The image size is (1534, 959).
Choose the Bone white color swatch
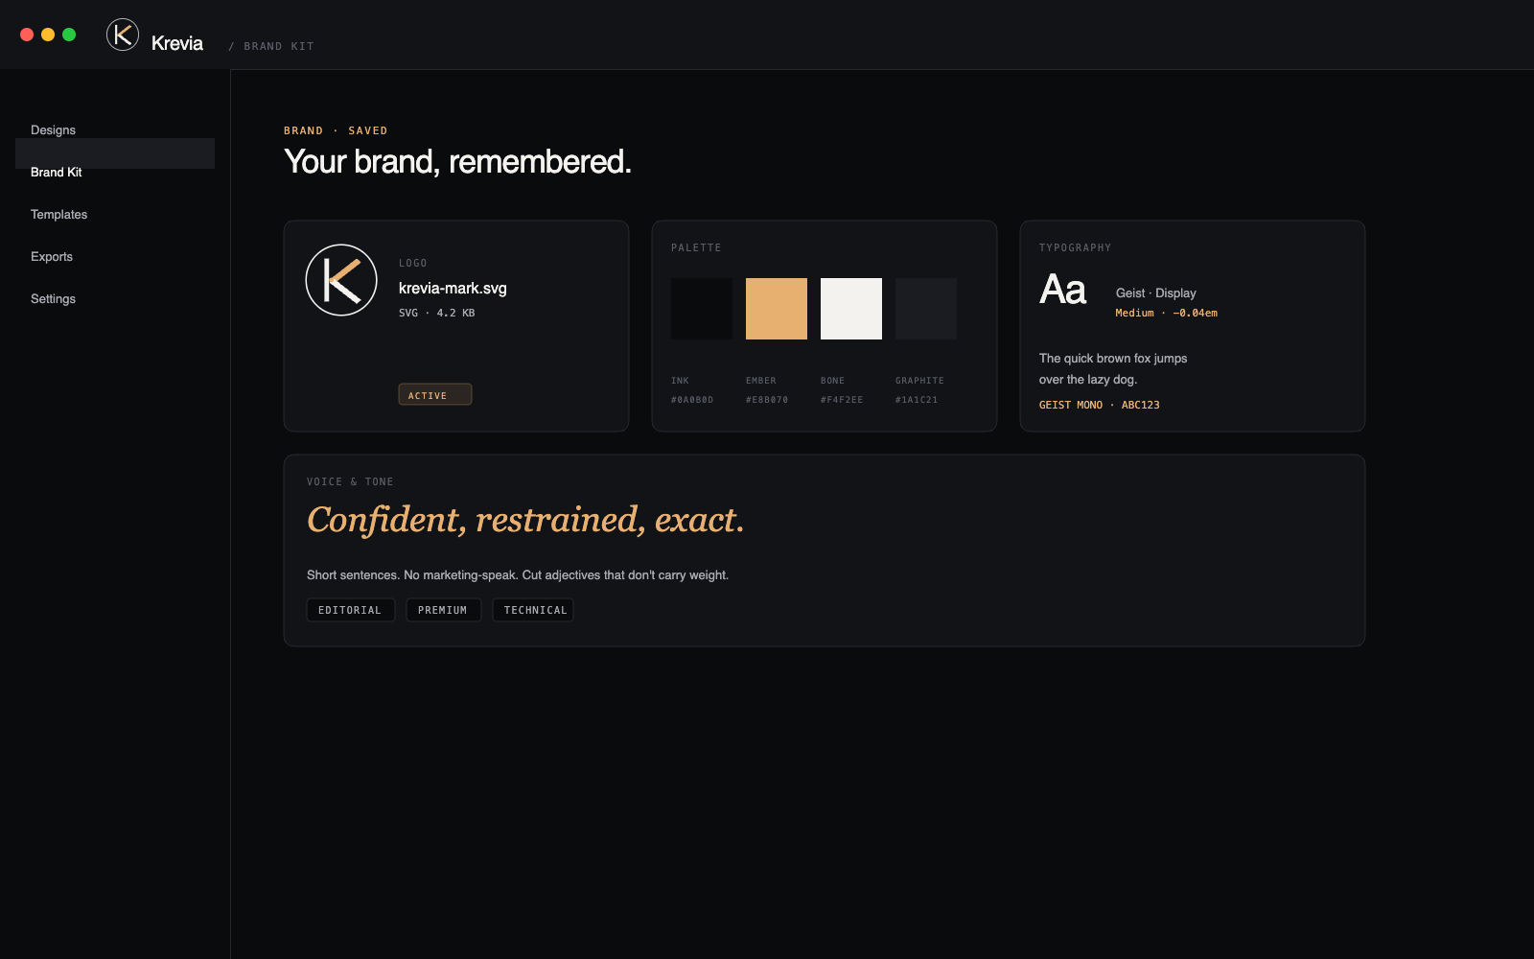(x=851, y=309)
